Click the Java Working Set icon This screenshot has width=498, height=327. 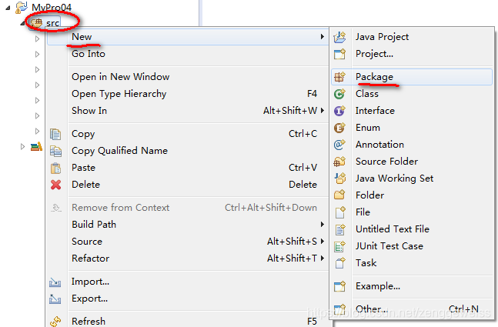[340, 179]
